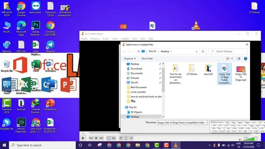Open the View menu in VLC
The width and height of the screenshot is (265, 149).
coord(142,38)
